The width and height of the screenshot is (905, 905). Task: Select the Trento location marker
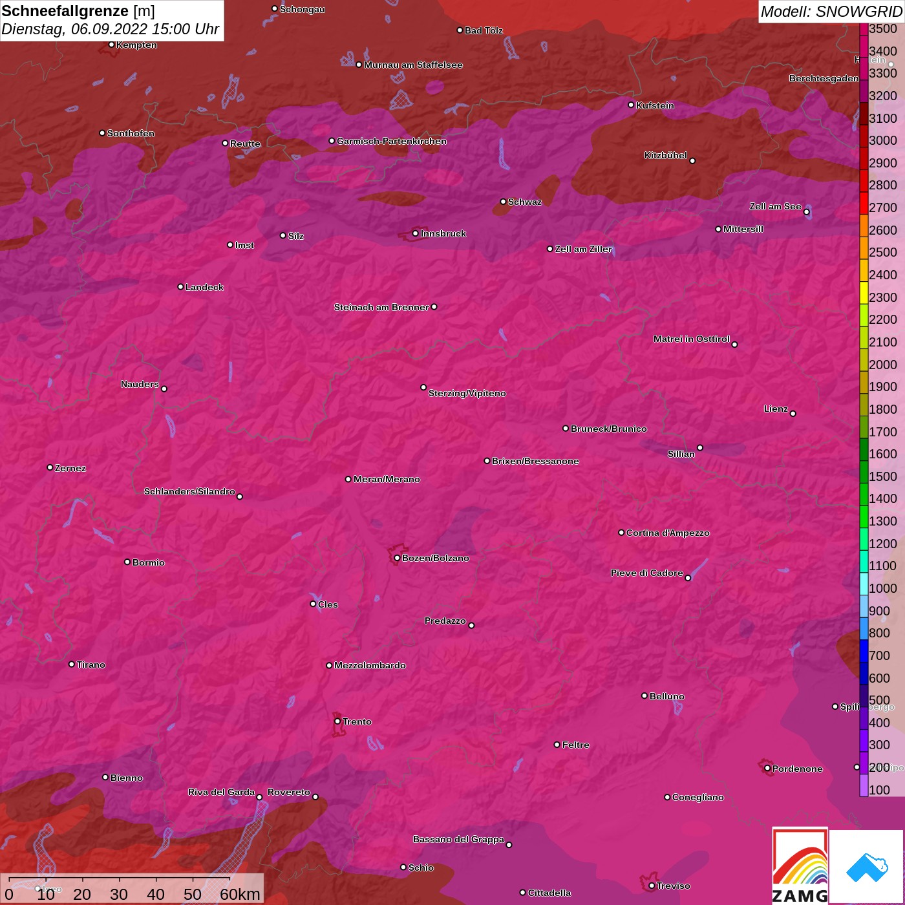coord(337,721)
